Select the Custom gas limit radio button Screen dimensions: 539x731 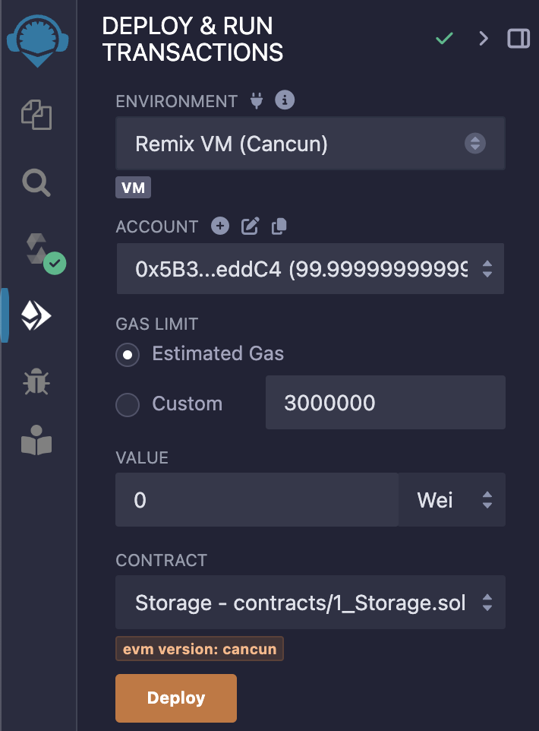tap(128, 405)
